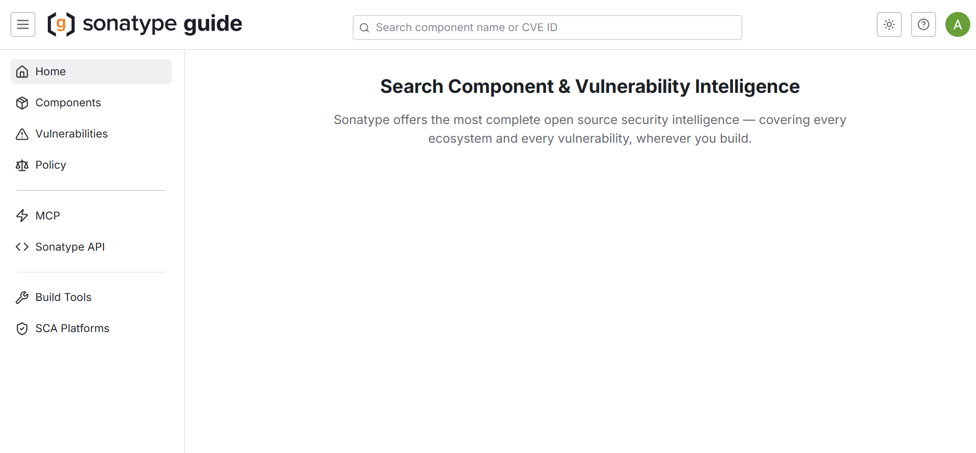This screenshot has width=976, height=453.
Task: Click the Vulnerabilities warning triangle icon
Action: [x=22, y=134]
